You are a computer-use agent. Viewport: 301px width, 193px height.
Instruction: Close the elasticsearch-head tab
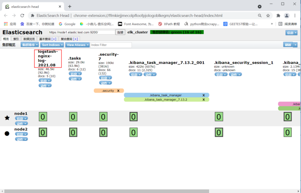click(x=60, y=7)
